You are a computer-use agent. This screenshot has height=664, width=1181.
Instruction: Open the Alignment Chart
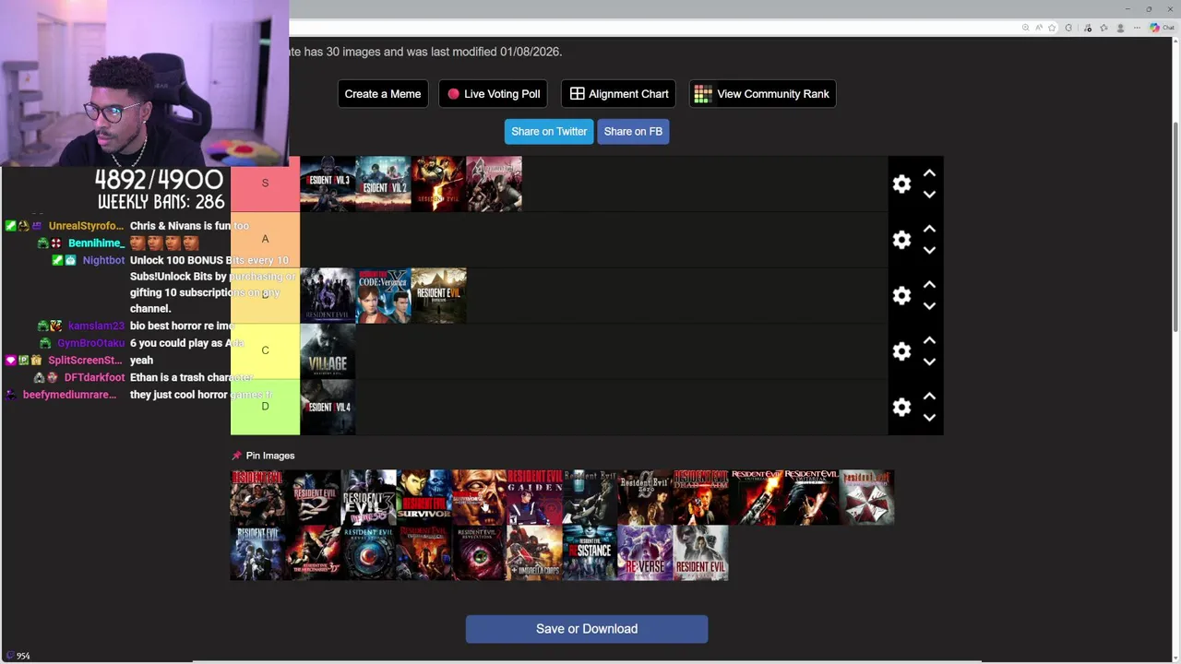coord(618,94)
